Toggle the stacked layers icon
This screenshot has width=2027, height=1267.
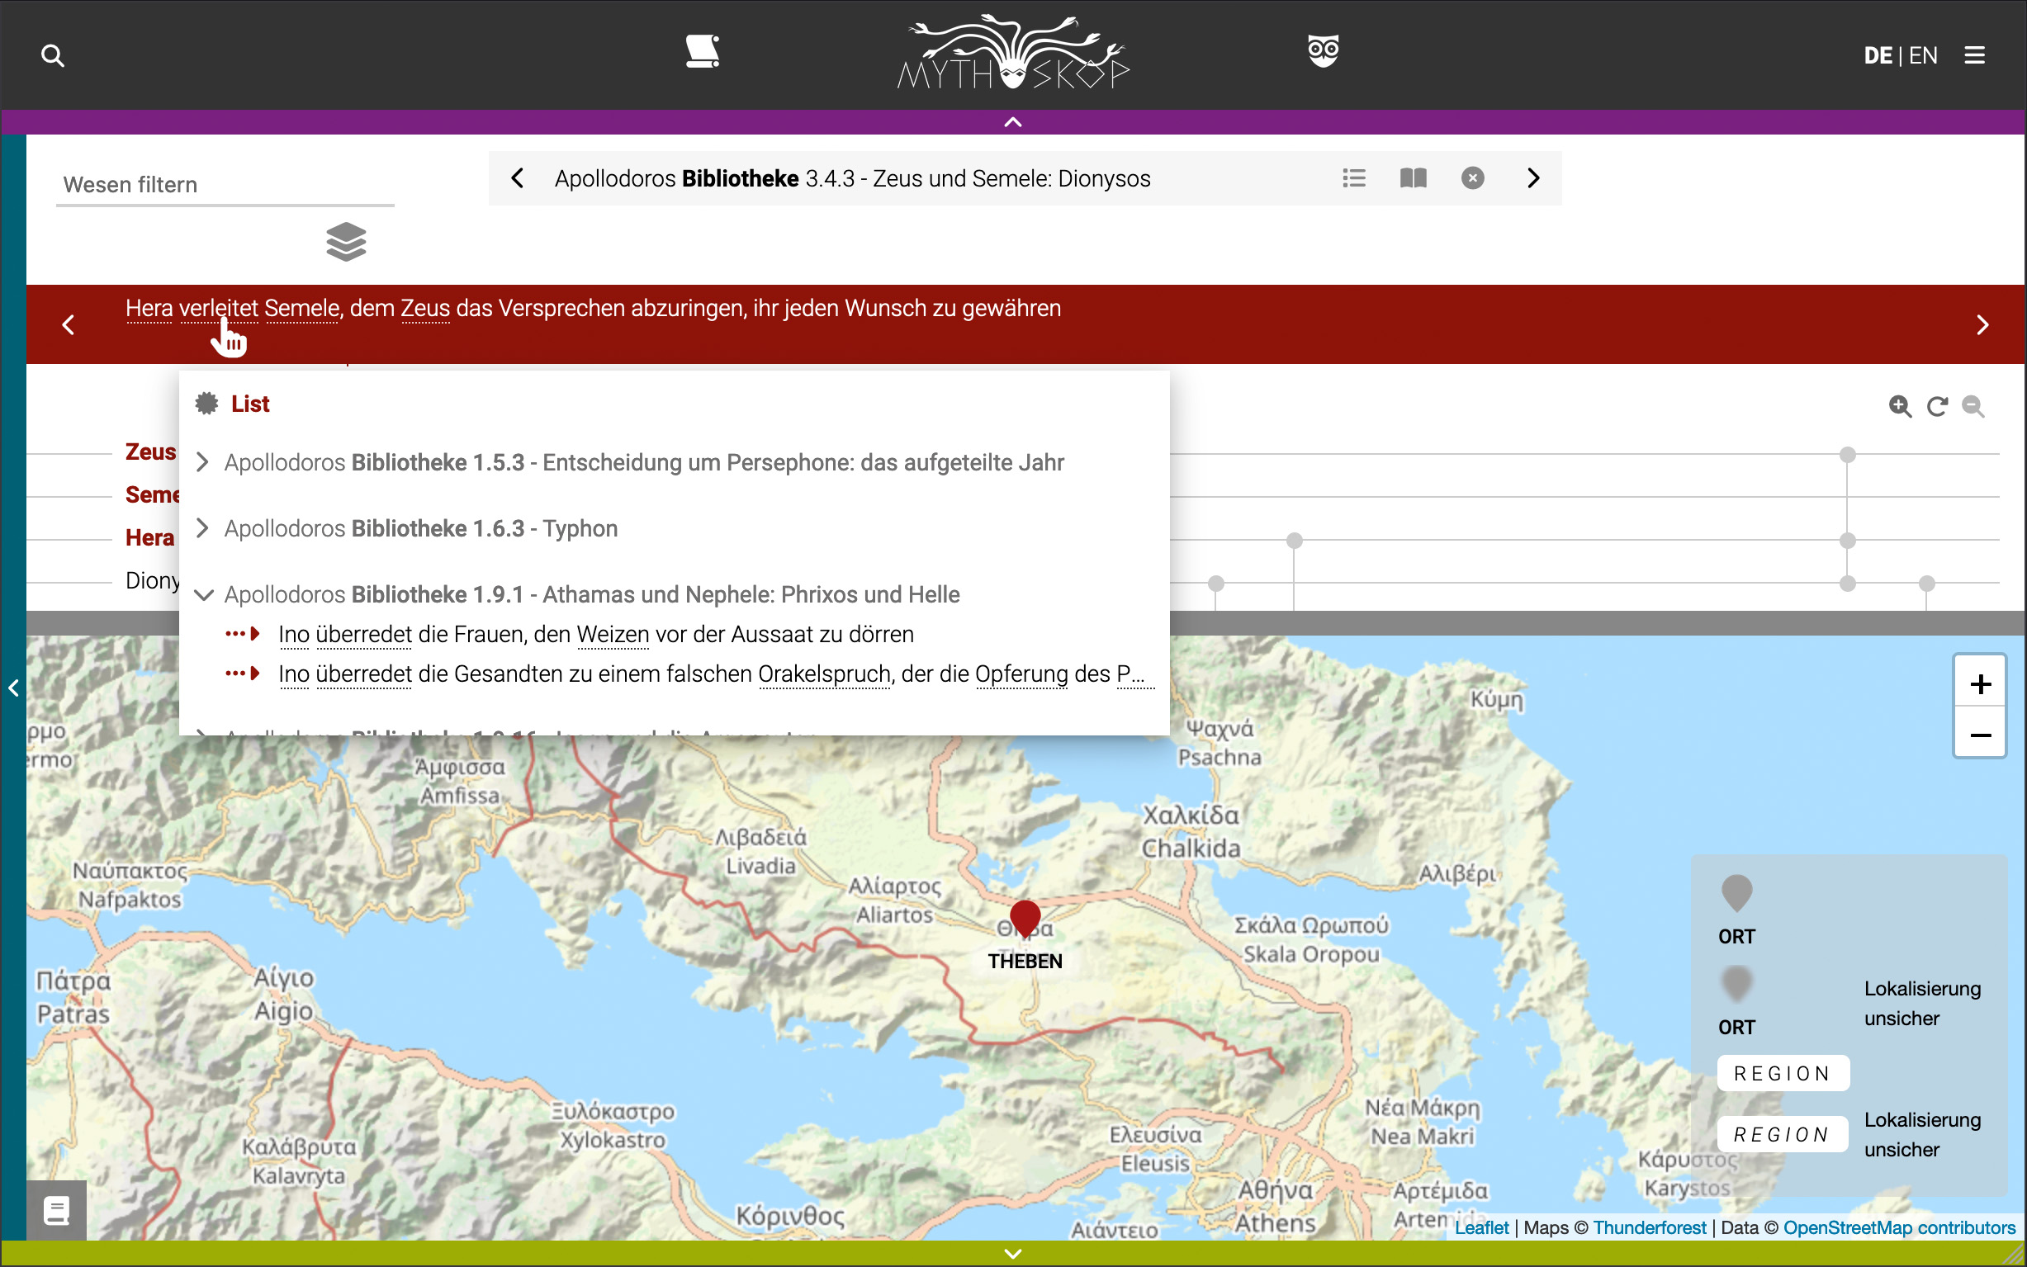(346, 242)
